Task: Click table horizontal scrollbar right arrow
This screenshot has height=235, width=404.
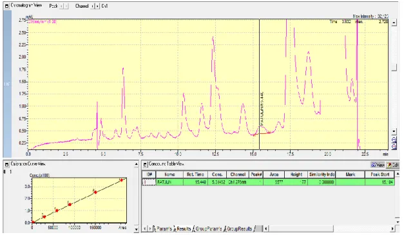Action: pos(392,229)
